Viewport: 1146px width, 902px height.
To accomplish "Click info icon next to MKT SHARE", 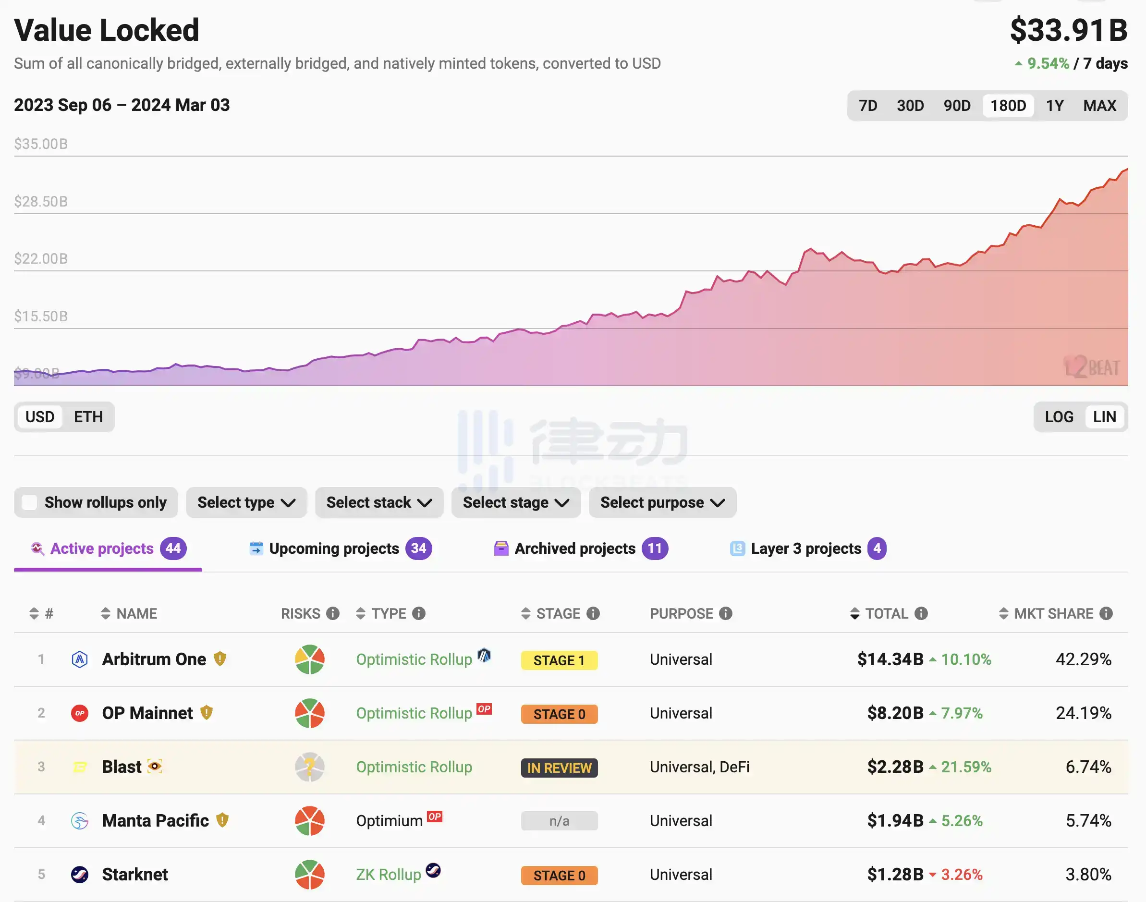I will (1106, 613).
